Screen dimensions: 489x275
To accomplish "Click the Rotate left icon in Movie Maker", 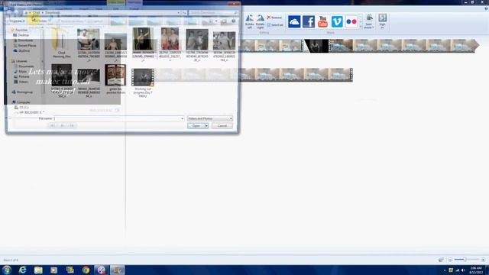I will click(250, 21).
